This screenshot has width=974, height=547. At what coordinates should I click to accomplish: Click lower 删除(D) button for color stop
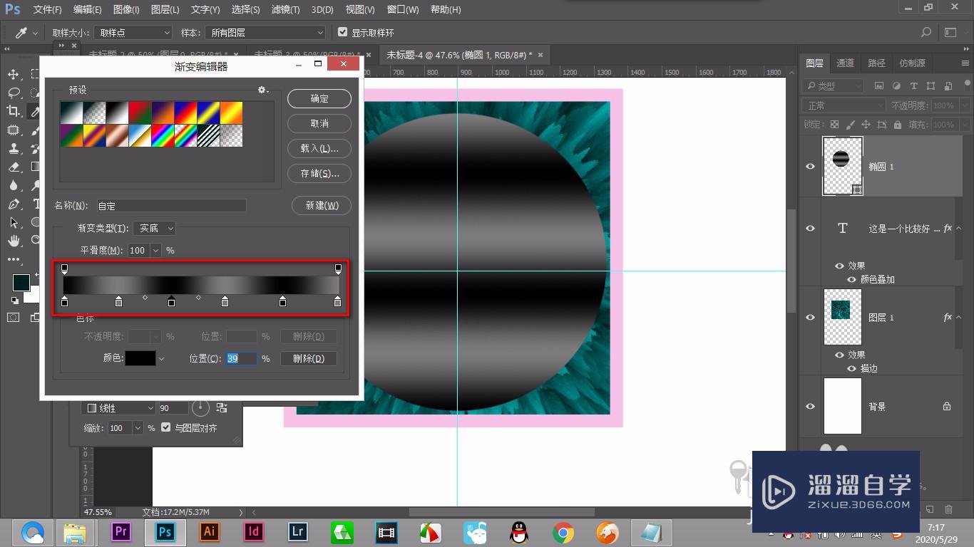[308, 359]
